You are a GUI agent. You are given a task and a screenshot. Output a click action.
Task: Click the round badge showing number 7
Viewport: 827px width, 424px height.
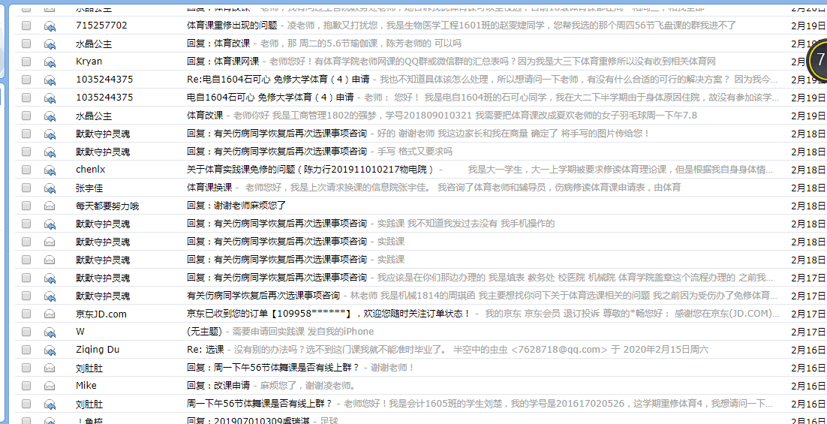pyautogui.click(x=819, y=63)
